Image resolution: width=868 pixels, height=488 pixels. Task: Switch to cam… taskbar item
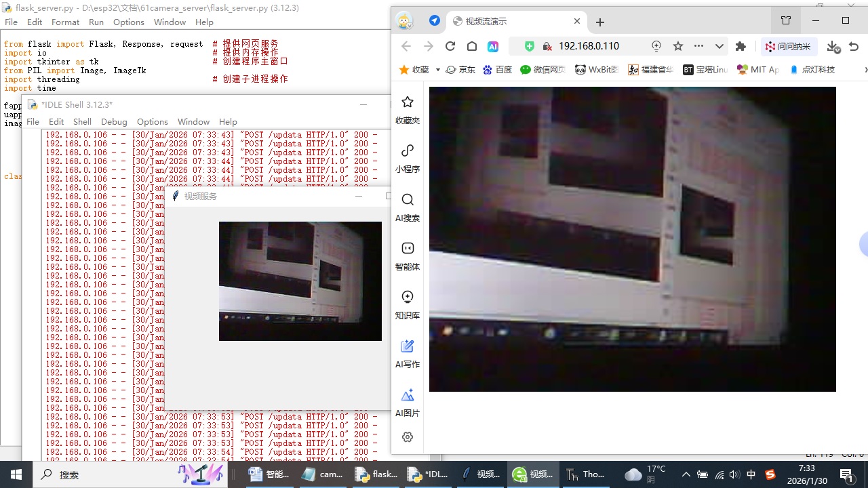pyautogui.click(x=323, y=474)
